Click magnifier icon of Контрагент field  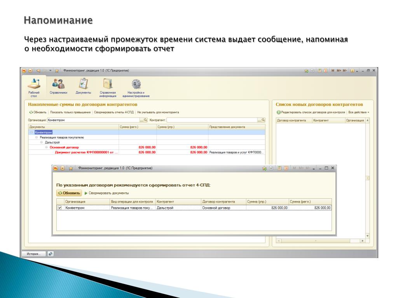[263, 120]
